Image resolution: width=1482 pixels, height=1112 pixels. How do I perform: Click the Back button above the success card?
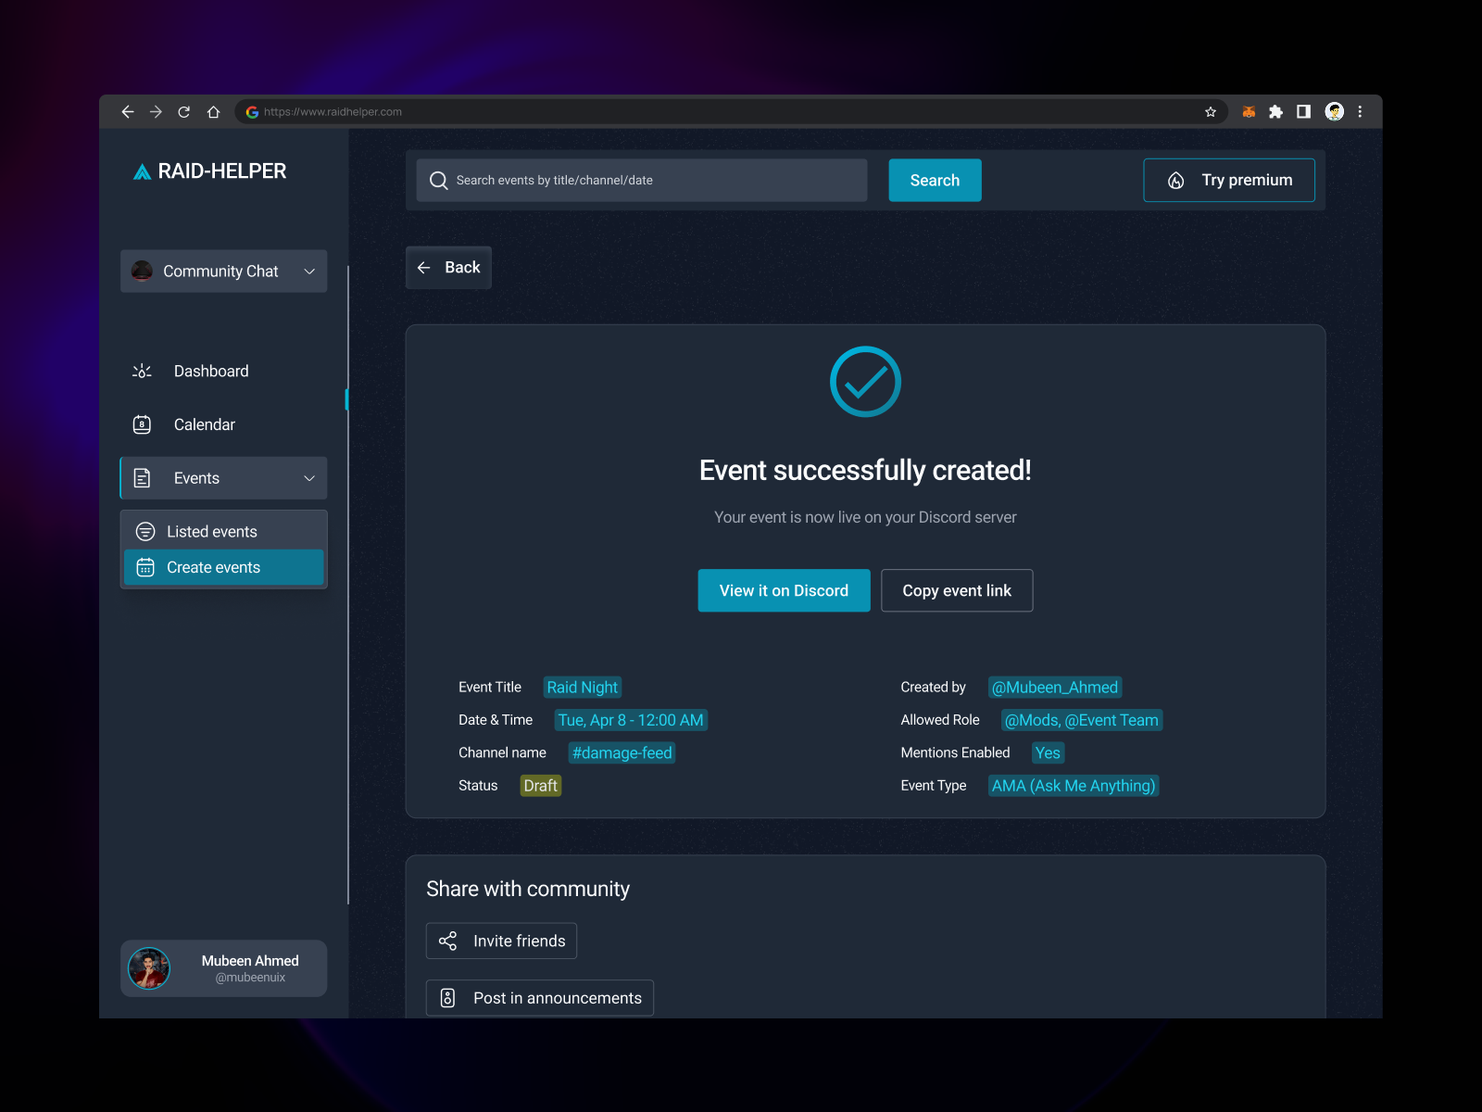coord(448,267)
